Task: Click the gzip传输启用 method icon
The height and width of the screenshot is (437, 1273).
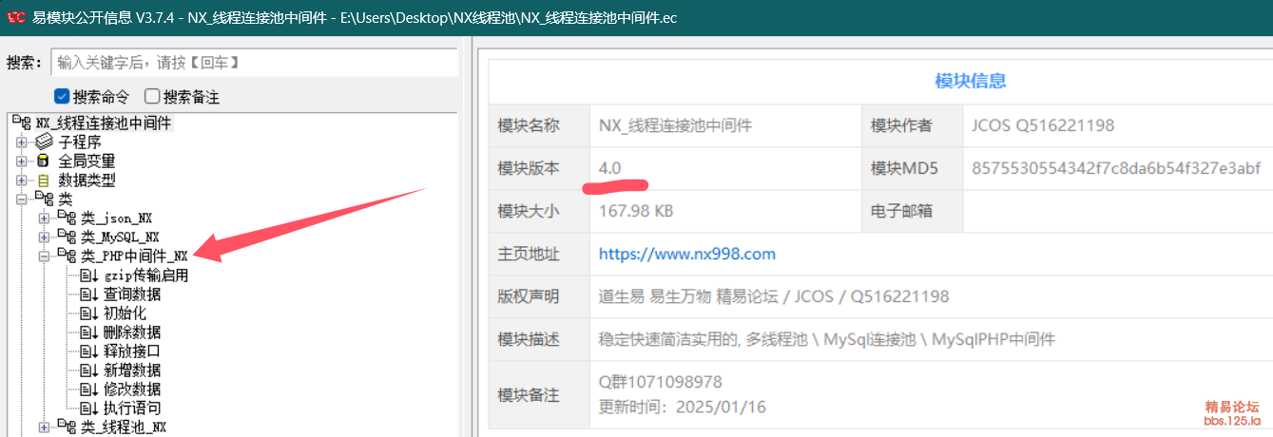Action: tap(89, 275)
